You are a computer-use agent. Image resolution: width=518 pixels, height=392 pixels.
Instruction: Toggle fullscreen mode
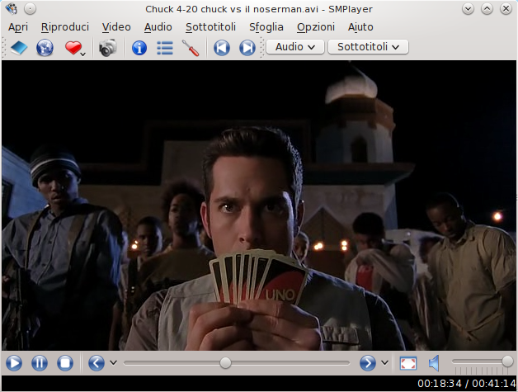click(408, 363)
